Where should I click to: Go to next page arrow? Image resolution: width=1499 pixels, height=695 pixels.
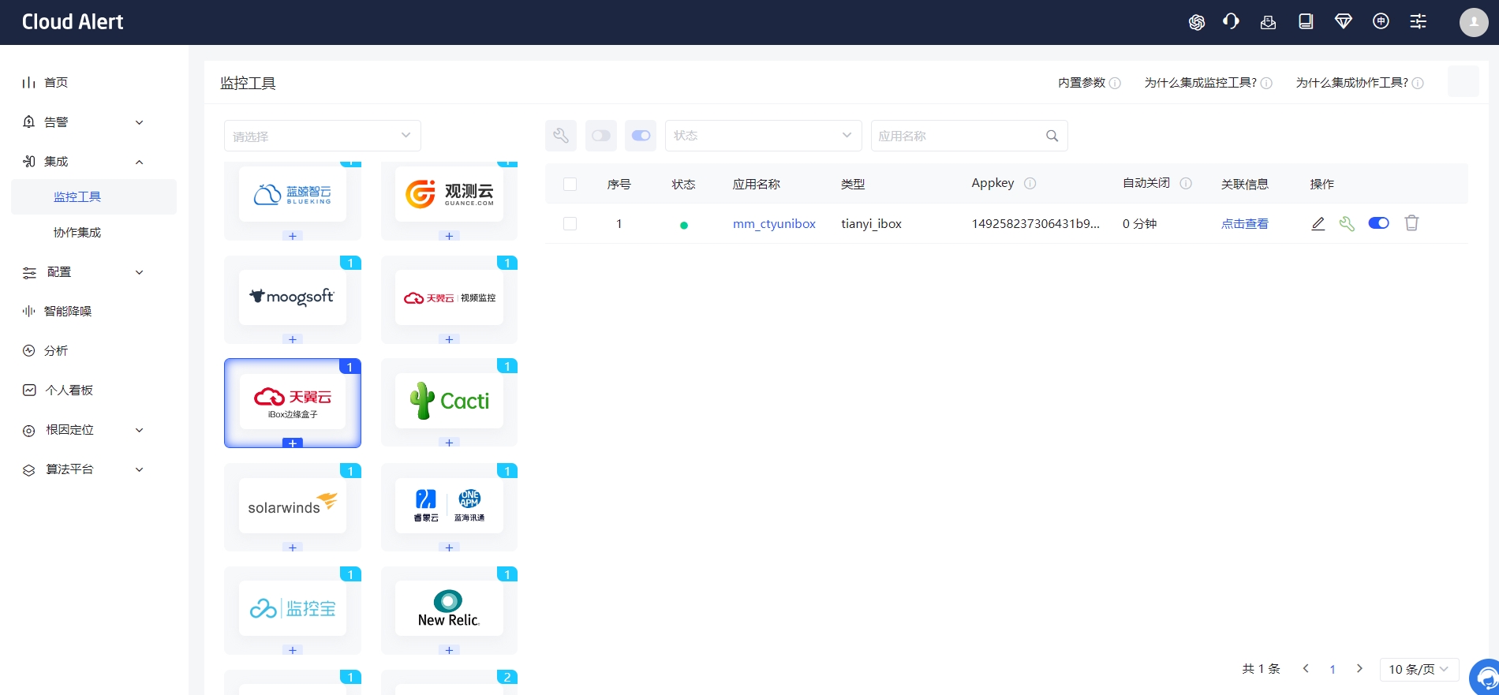tap(1359, 668)
